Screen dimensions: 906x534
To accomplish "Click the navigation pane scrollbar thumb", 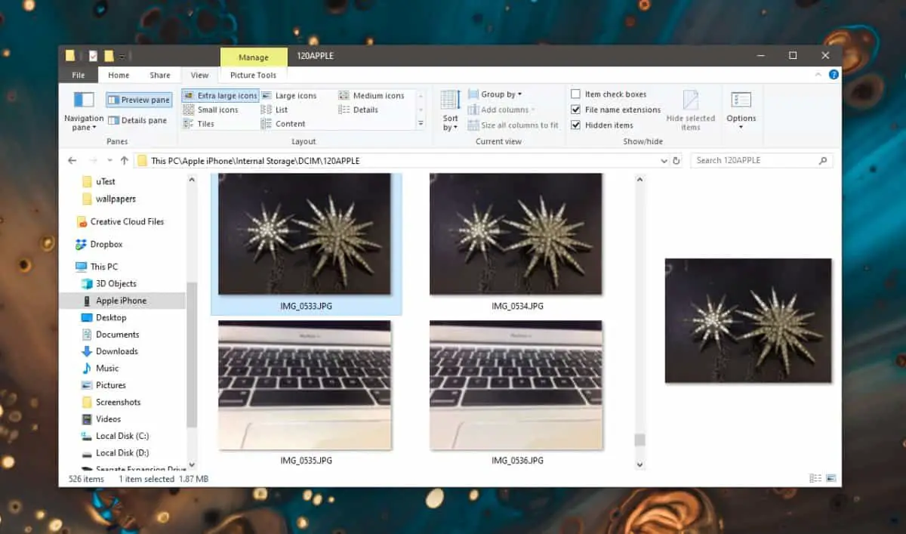I will (x=192, y=355).
